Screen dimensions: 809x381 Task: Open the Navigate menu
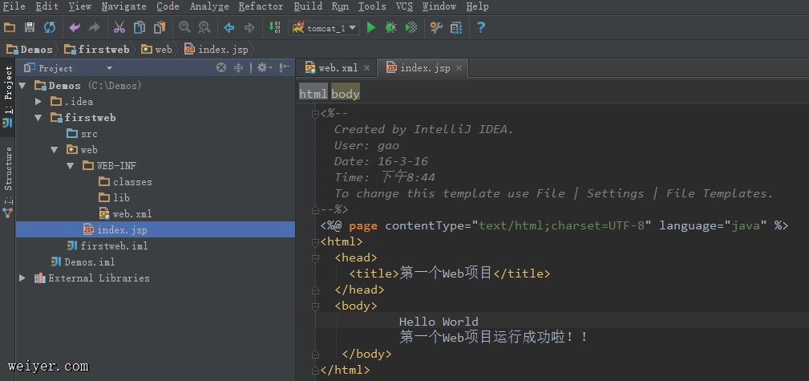[x=123, y=6]
